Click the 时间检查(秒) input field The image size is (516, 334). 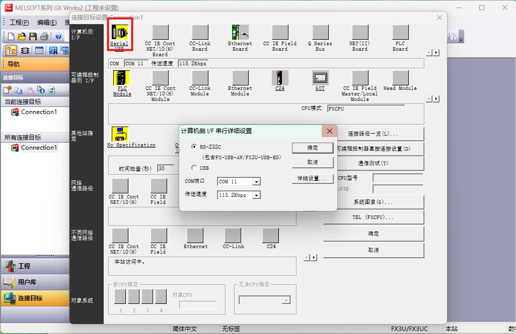pos(166,168)
